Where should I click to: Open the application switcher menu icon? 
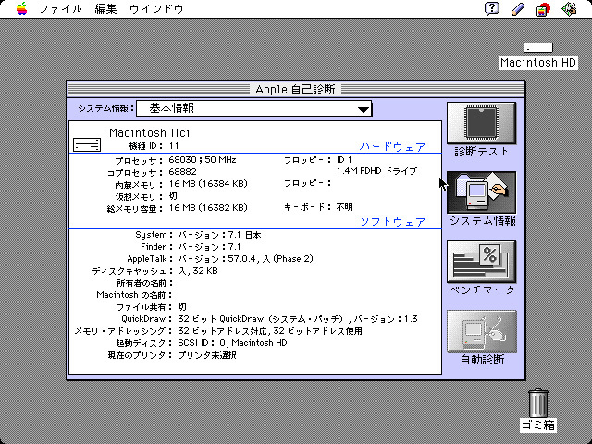pos(570,8)
